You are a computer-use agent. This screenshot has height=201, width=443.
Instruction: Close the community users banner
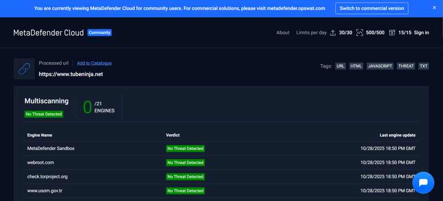434,8
